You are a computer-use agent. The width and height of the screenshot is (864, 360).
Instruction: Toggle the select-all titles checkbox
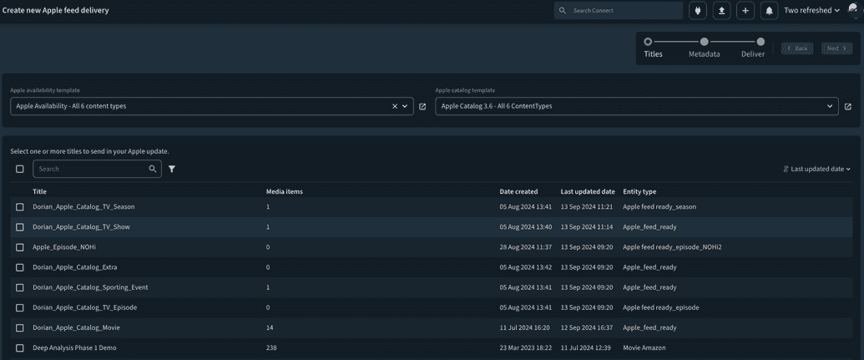click(x=20, y=170)
